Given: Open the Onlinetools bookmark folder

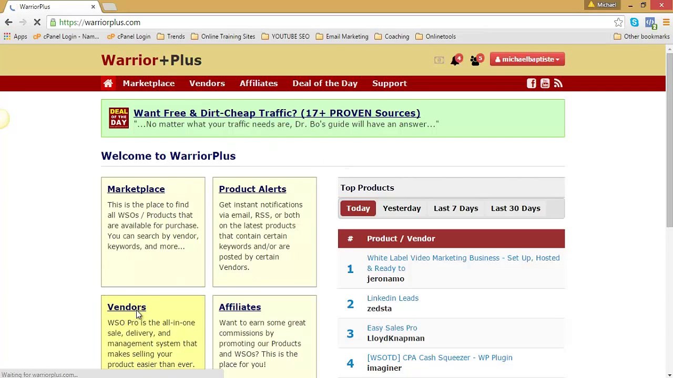Looking at the screenshot, I should 436,37.
